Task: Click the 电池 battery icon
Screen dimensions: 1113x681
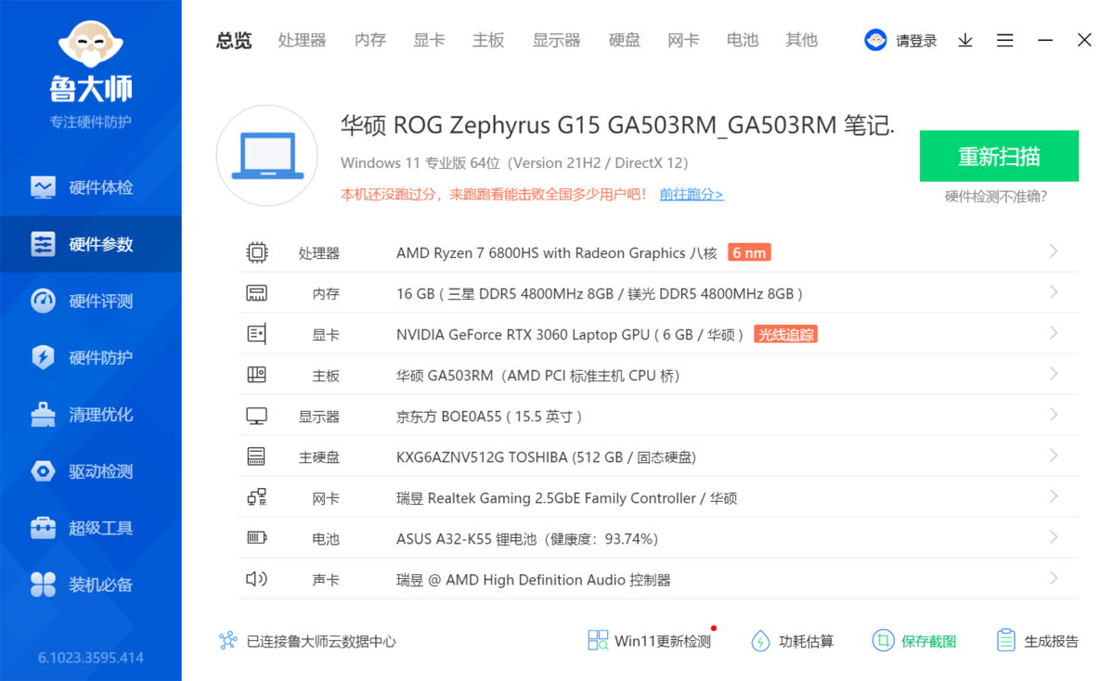Action: click(x=257, y=538)
